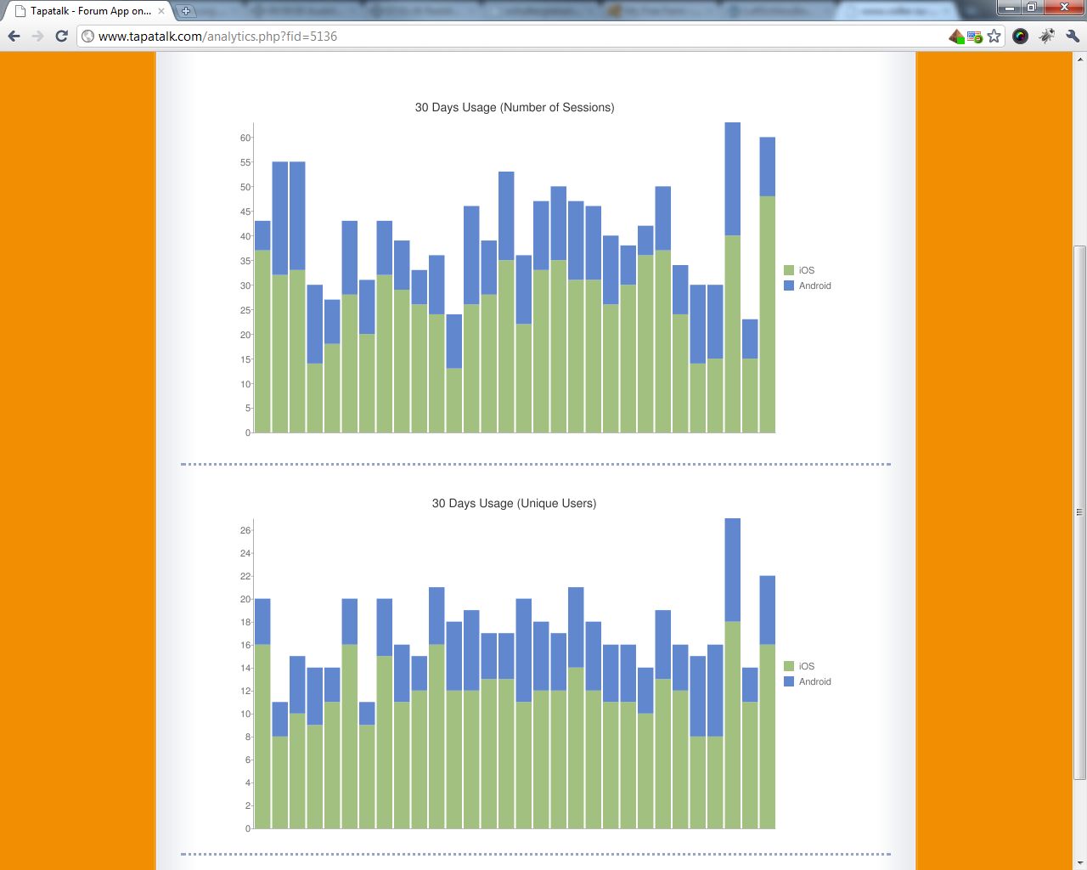Click the forward navigation arrow

(x=37, y=36)
